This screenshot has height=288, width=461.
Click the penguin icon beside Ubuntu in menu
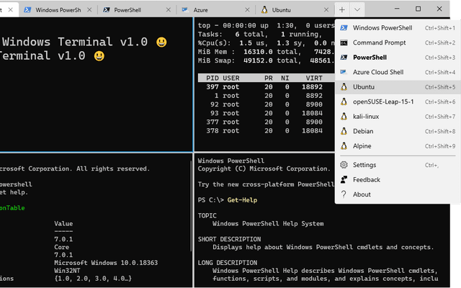(344, 86)
